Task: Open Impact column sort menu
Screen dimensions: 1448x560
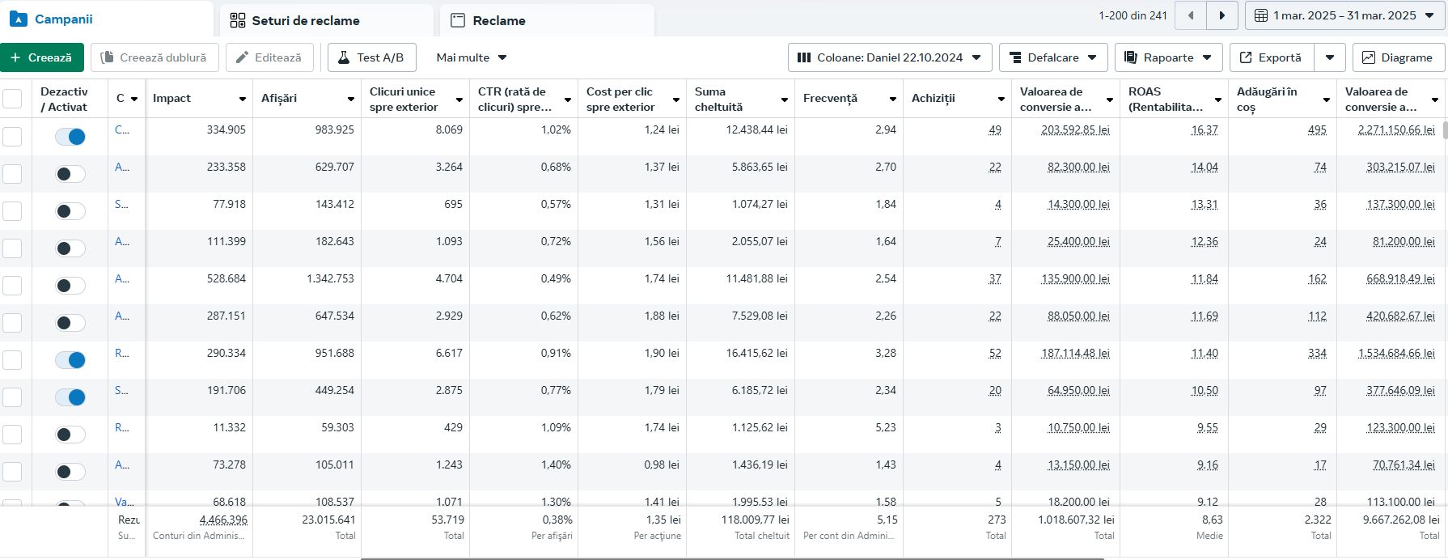Action: (x=242, y=99)
